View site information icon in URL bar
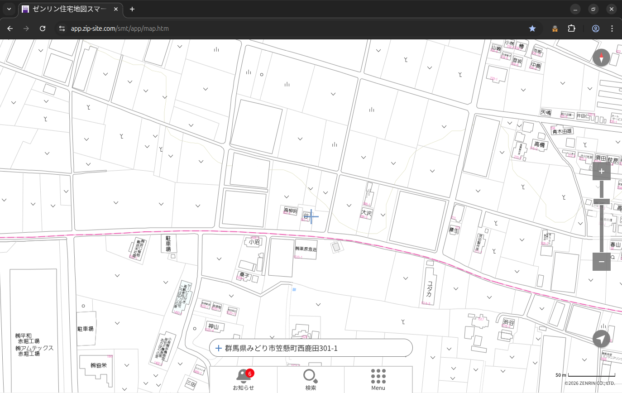 (62, 29)
